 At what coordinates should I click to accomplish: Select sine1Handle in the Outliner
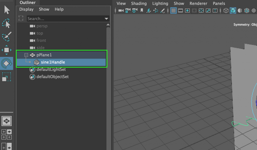pyautogui.click(x=61, y=62)
